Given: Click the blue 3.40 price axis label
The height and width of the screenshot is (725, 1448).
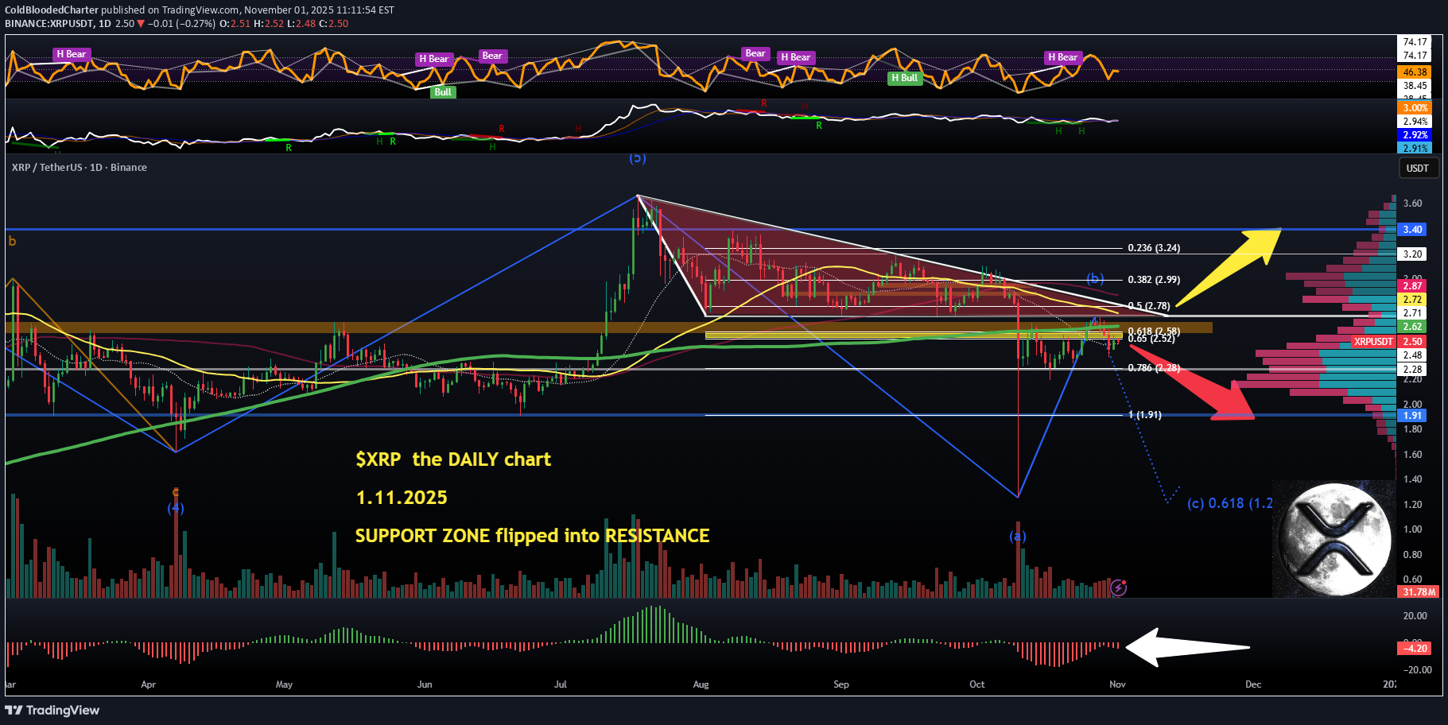Looking at the screenshot, I should [1412, 230].
